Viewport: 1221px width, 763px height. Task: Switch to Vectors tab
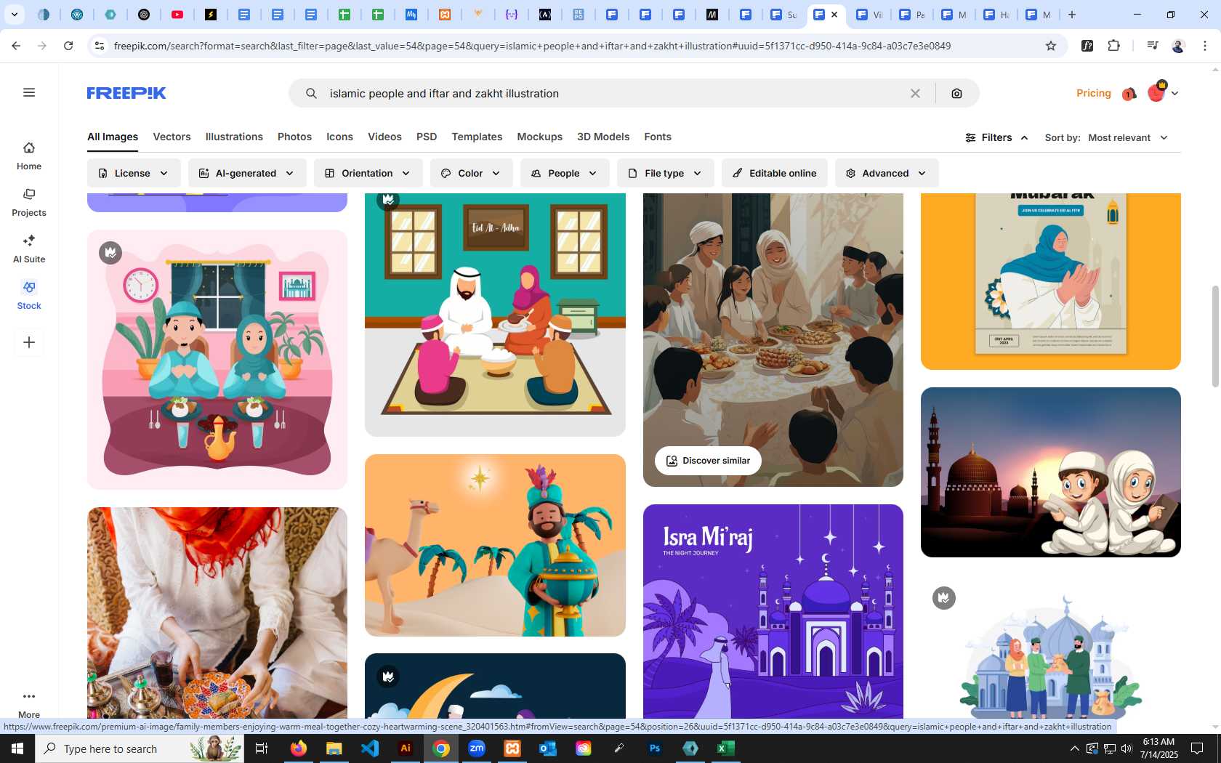tap(172, 137)
